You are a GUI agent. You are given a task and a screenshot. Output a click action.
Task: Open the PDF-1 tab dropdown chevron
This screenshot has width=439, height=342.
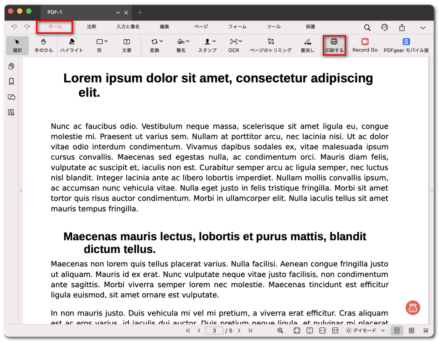click(118, 13)
